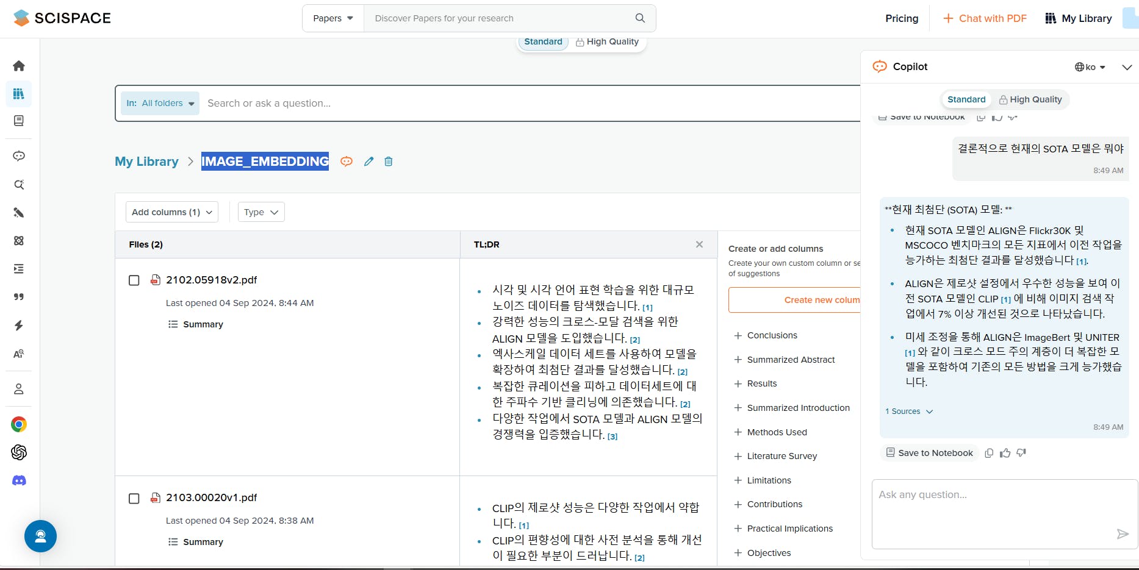Delete folder using the trash icon
The width and height of the screenshot is (1139, 570).
[x=389, y=162]
